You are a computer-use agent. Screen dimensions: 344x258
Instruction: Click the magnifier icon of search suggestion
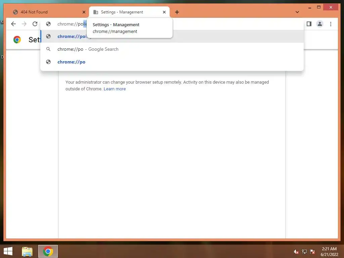[x=48, y=49]
